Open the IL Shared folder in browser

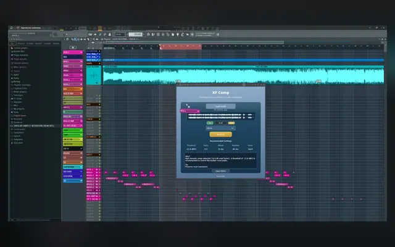point(17,99)
